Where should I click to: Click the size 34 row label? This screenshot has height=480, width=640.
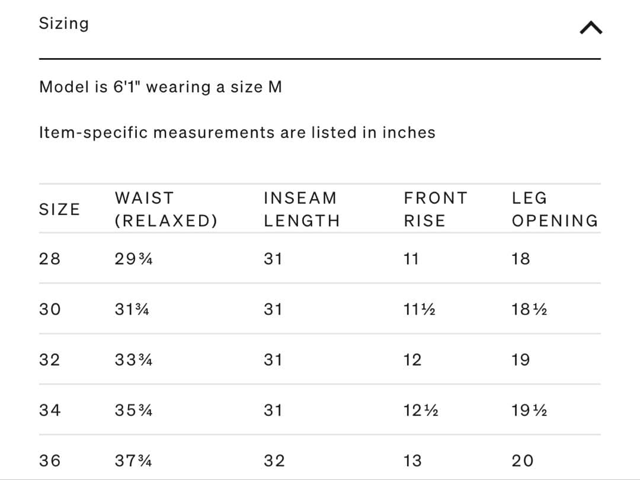[50, 410]
